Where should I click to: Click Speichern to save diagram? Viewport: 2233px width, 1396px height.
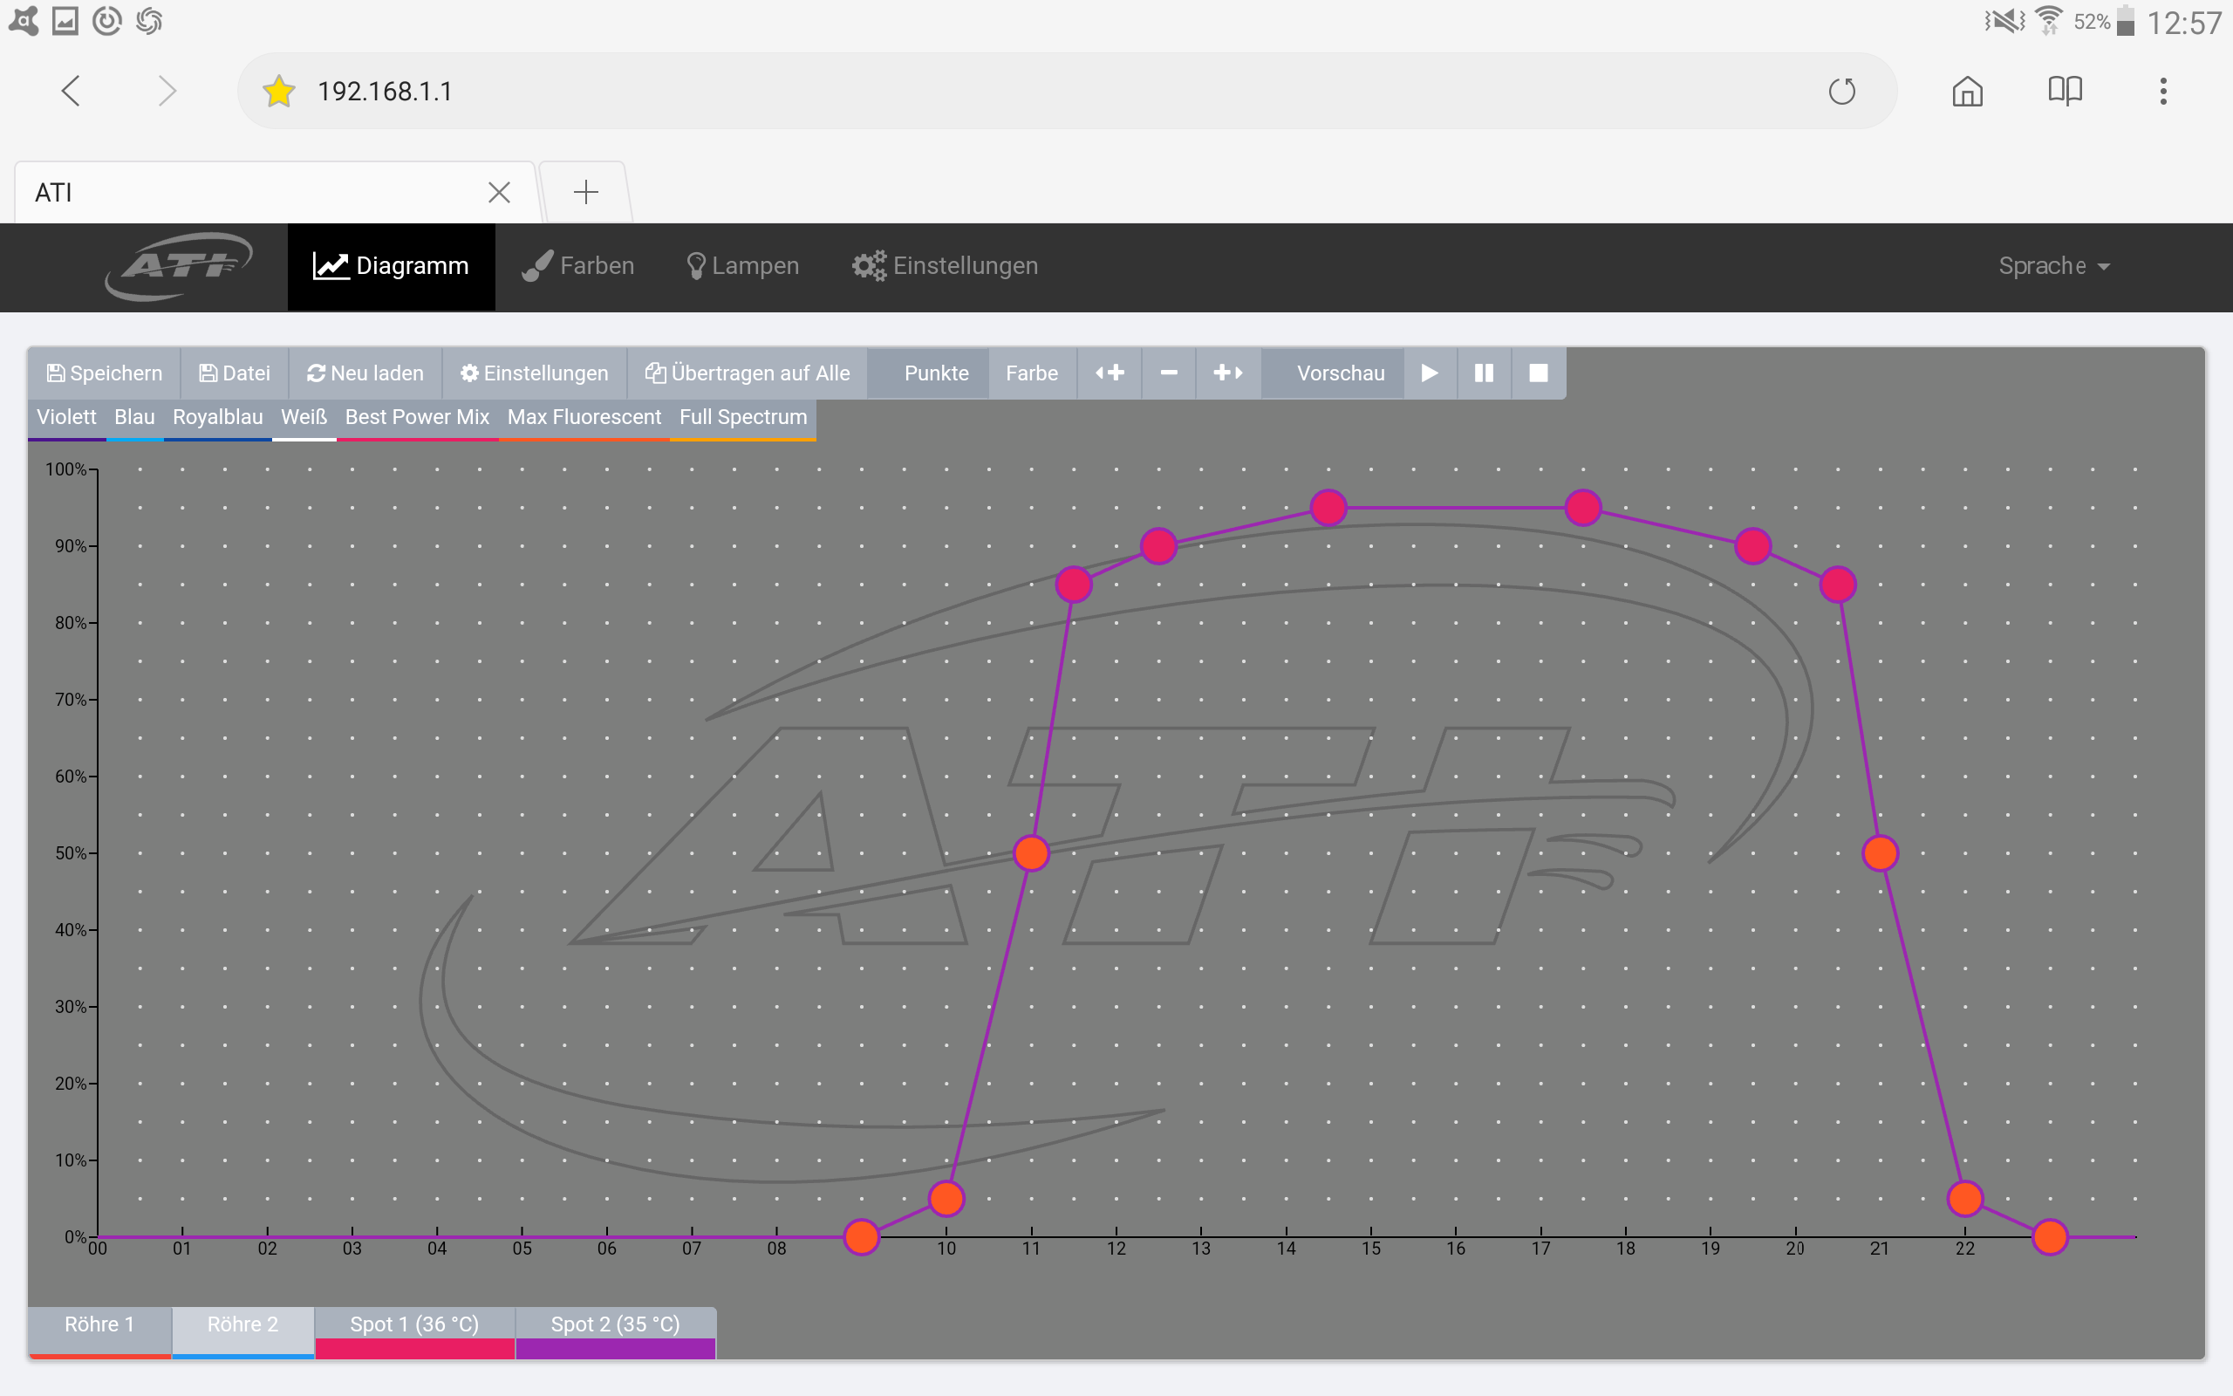[x=105, y=373]
